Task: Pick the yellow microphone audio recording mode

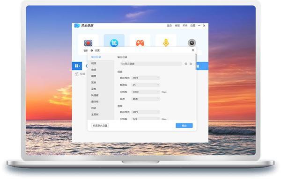Action: [166, 43]
